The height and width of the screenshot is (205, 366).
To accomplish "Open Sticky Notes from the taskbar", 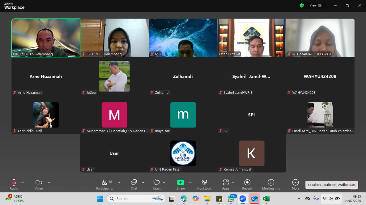I will [219, 199].
